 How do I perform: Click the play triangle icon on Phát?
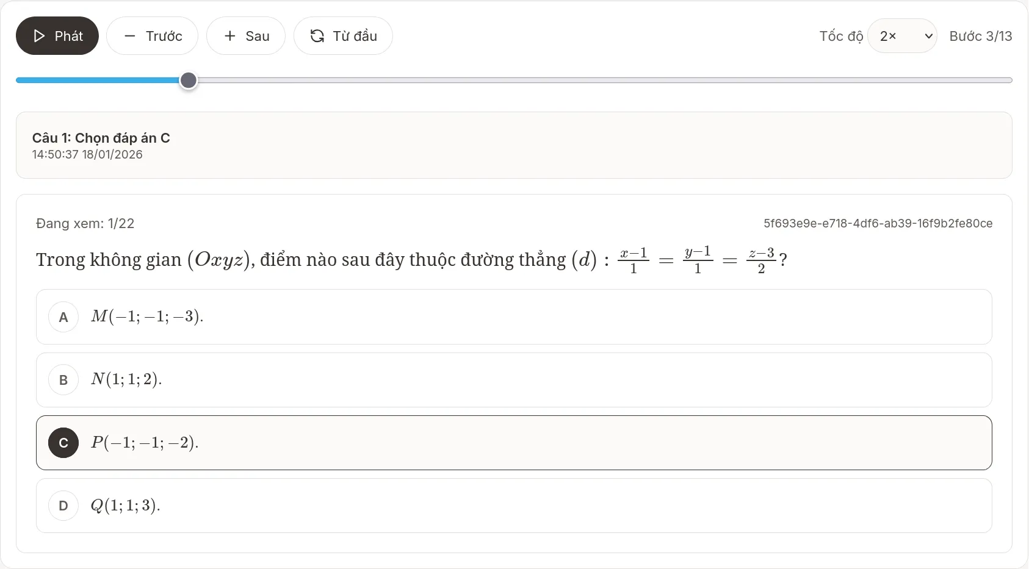click(39, 36)
